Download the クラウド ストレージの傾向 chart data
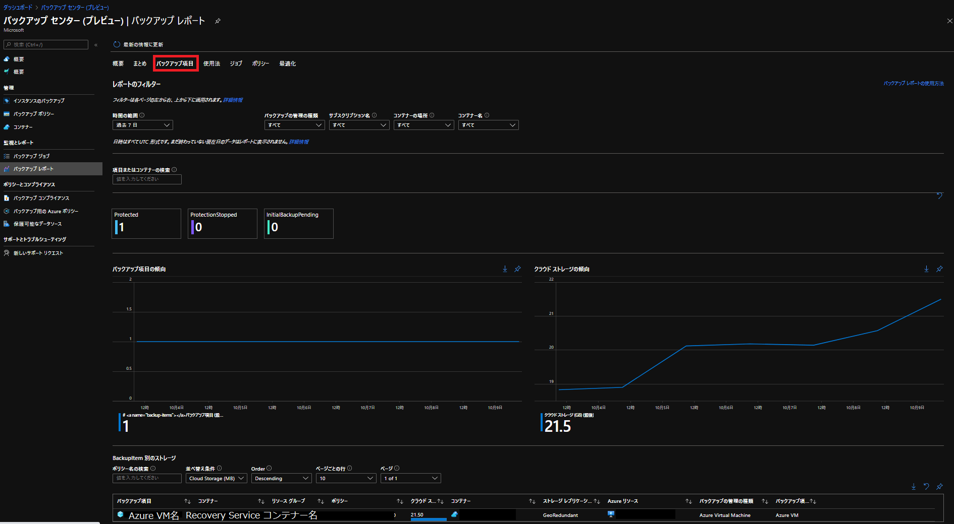Screen dimensions: 954x524 click(x=926, y=269)
